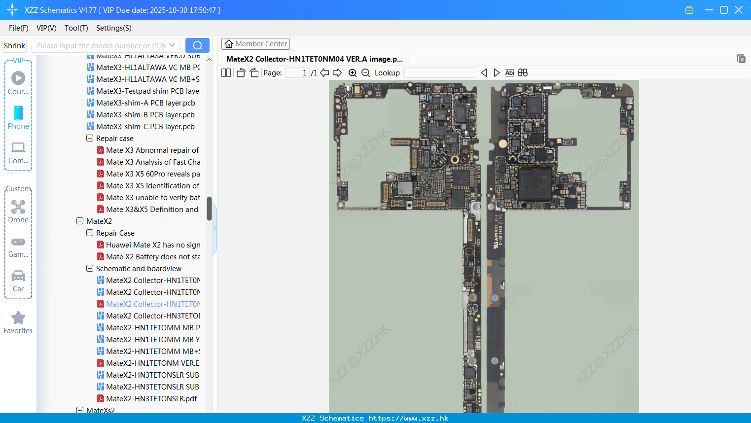Screen dimensions: 751x423
Task: Open the Courses sidebar item
Action: point(18,83)
